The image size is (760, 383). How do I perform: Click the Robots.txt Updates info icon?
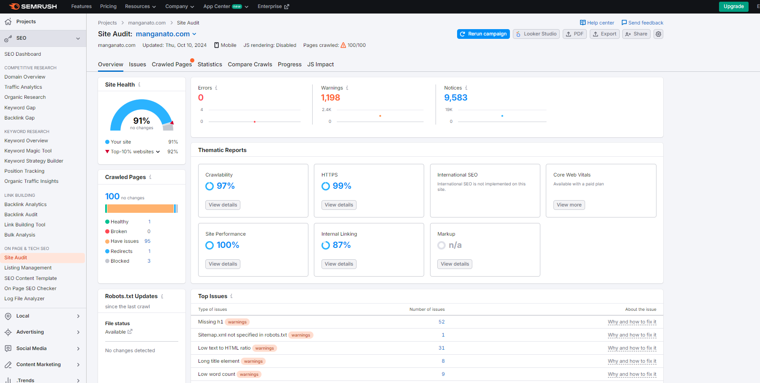pos(162,296)
